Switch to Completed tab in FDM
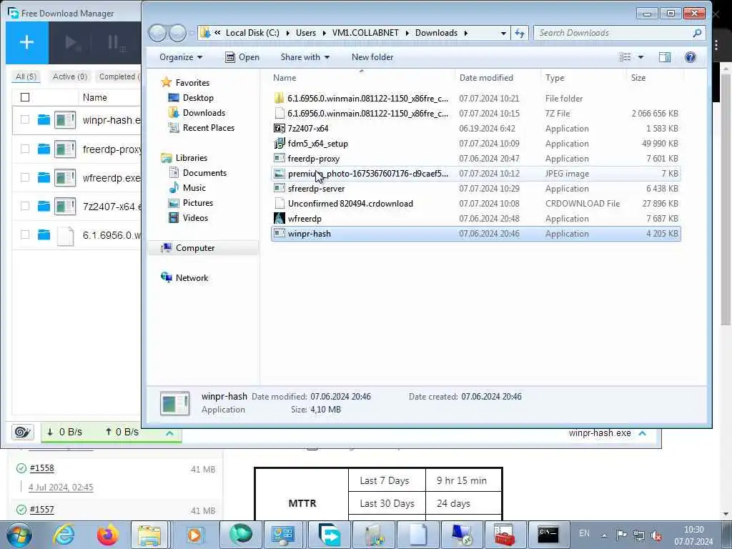Screen dimensions: 732x549 [x=118, y=76]
